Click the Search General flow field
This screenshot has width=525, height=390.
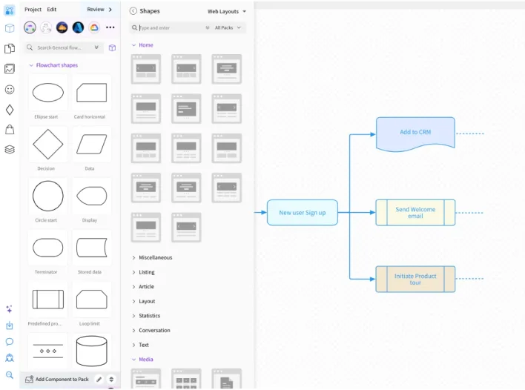63,47
